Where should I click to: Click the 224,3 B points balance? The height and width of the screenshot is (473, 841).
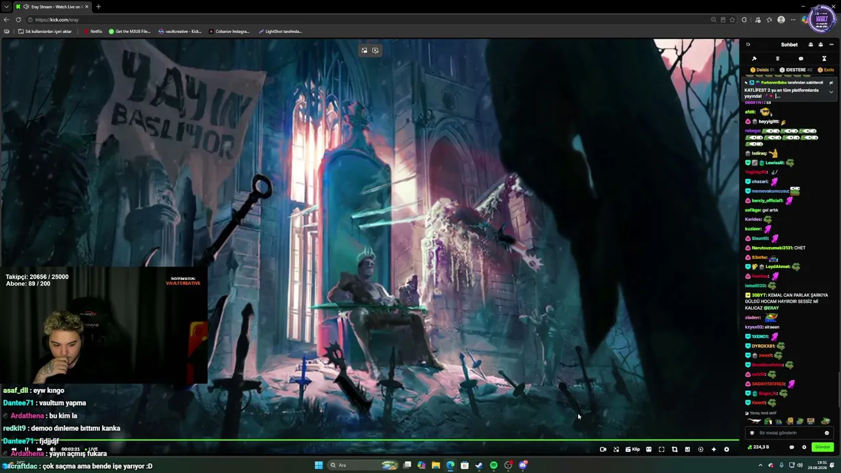pyautogui.click(x=759, y=447)
